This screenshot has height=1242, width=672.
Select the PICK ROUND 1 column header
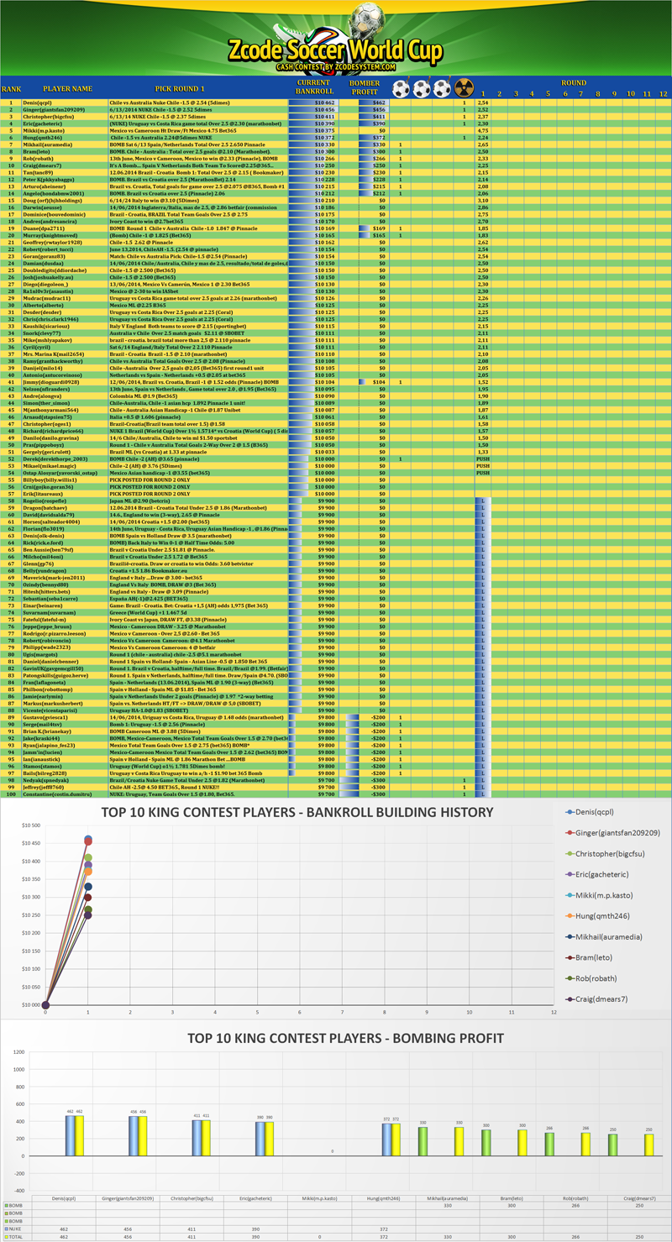(179, 87)
